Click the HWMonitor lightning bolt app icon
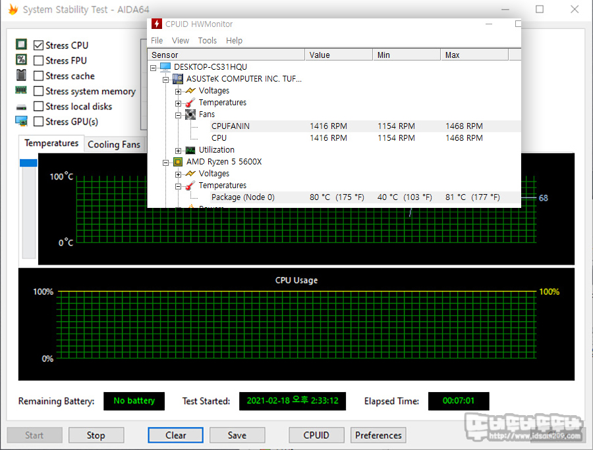Image resolution: width=593 pixels, height=450 pixels. [157, 24]
